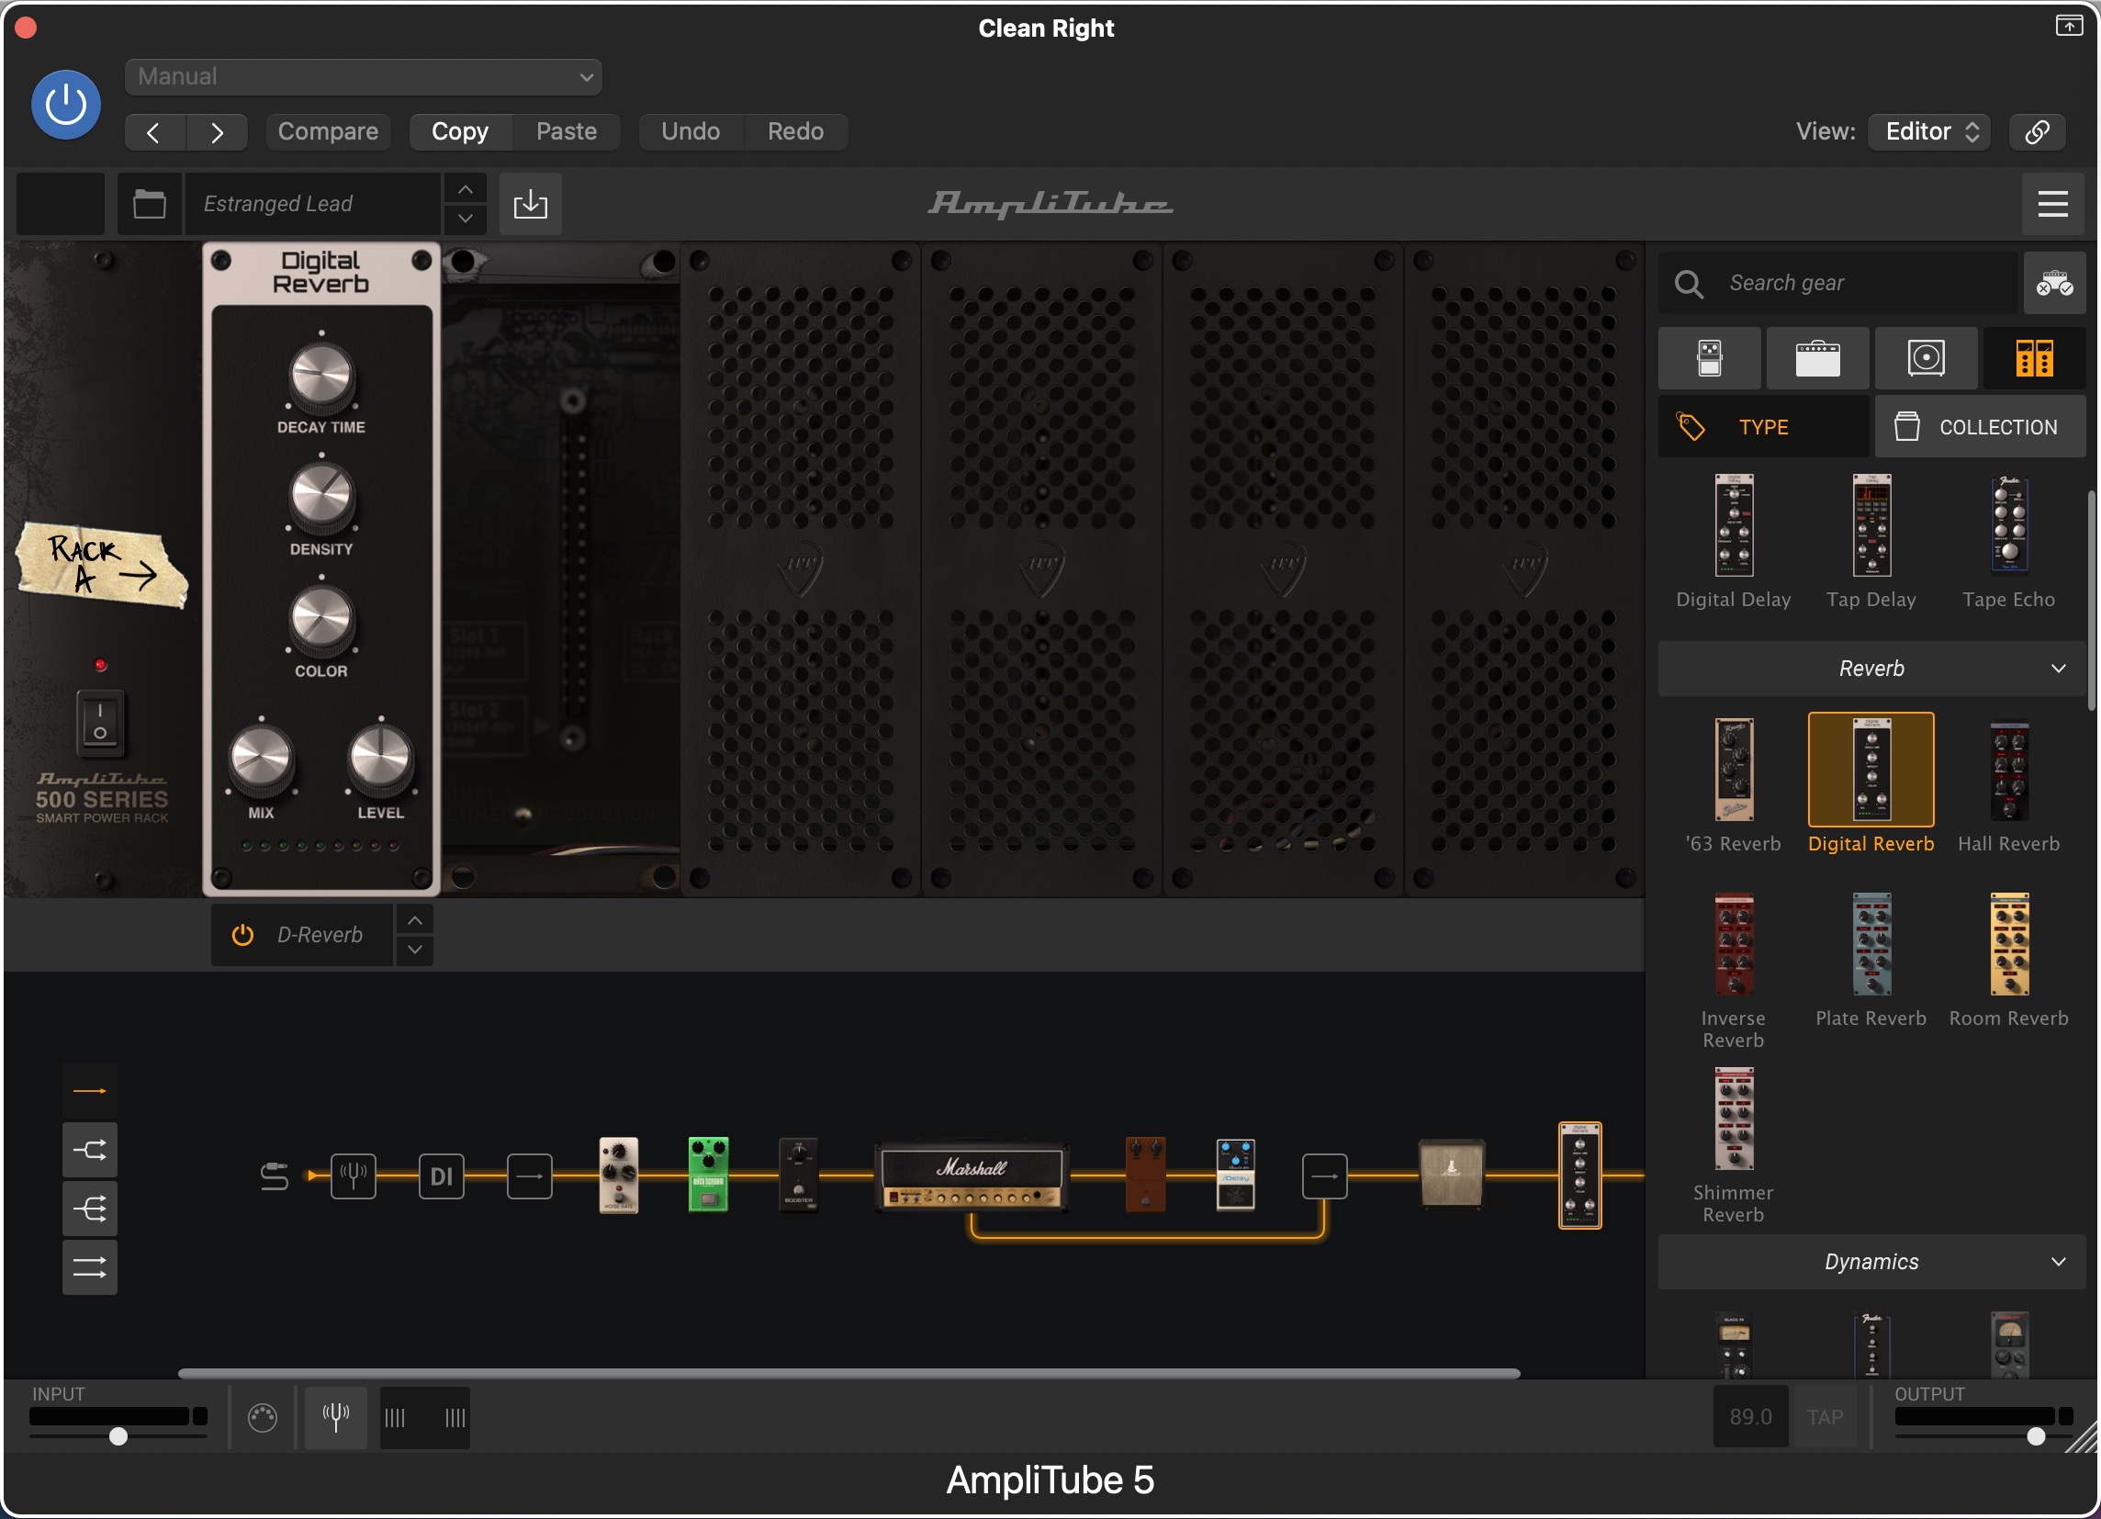The image size is (2101, 1519).
Task: Click the MIX knob
Action: [261, 760]
